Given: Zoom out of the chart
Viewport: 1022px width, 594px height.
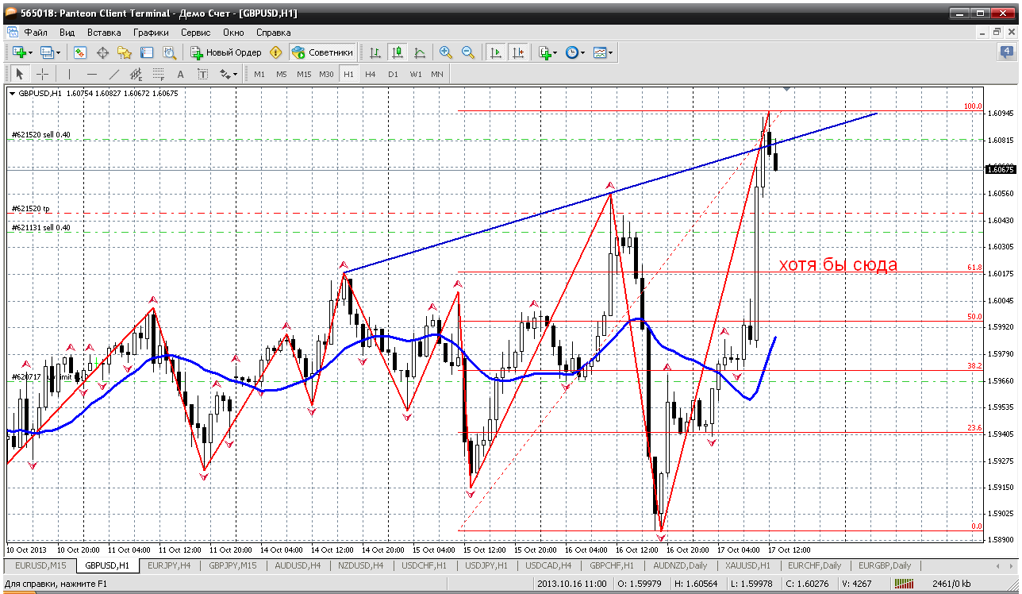Looking at the screenshot, I should point(468,52).
